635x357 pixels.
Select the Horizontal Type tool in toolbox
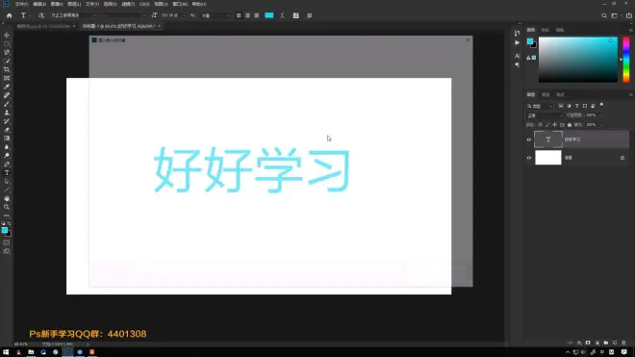coord(7,173)
